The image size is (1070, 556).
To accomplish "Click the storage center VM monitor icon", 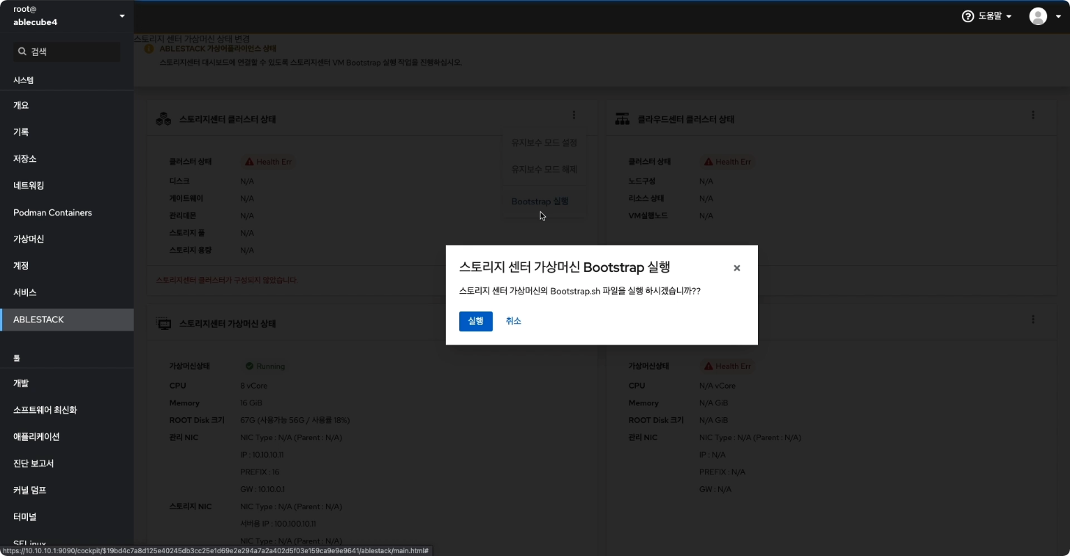I will click(x=164, y=324).
